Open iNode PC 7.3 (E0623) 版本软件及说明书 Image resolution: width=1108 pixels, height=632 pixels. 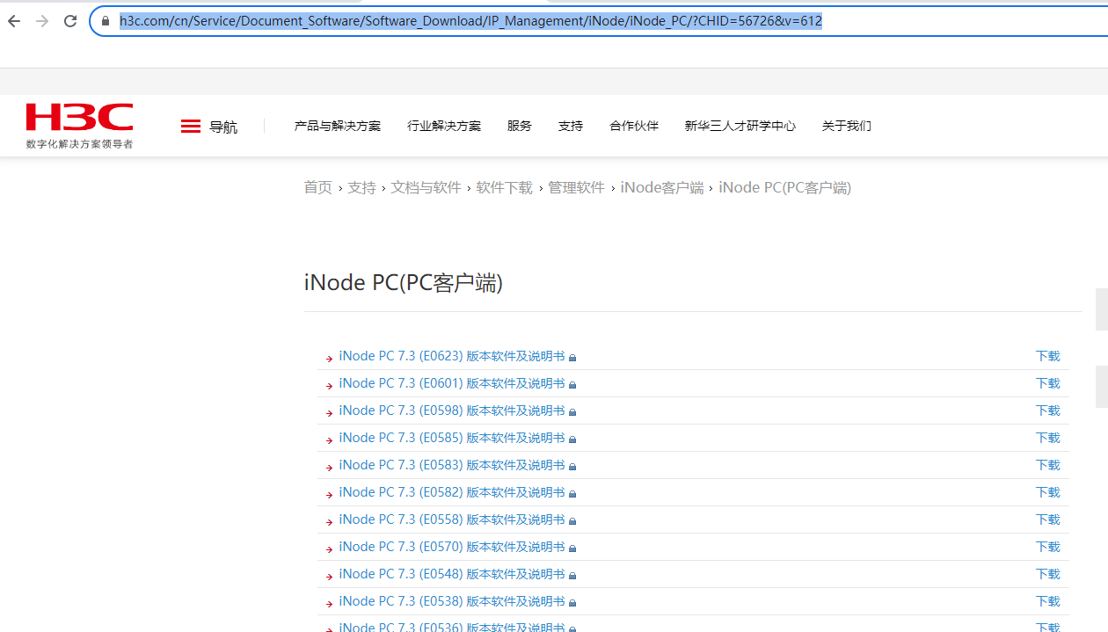tap(452, 356)
